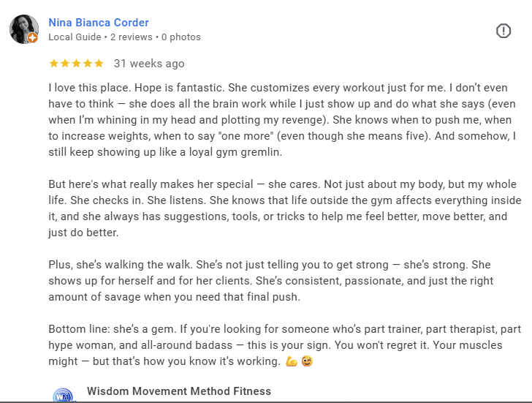Click the "2 reviews" count text
The height and width of the screenshot is (403, 532).
point(132,37)
